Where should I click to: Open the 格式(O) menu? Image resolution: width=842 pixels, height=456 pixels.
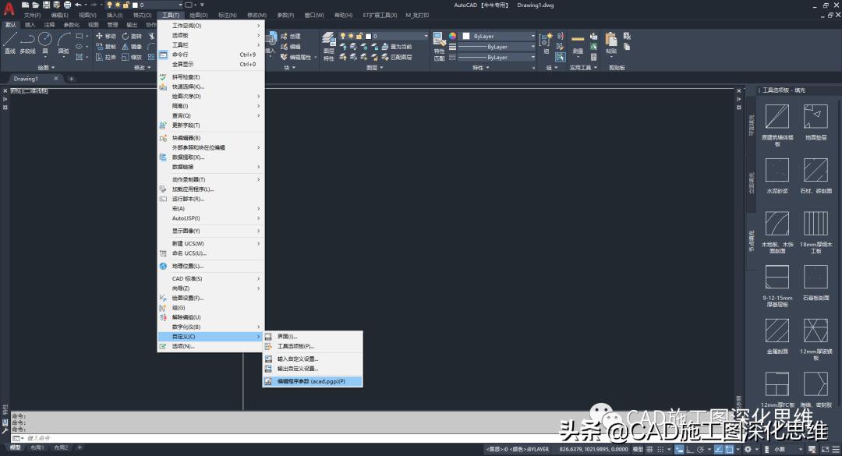click(x=143, y=15)
